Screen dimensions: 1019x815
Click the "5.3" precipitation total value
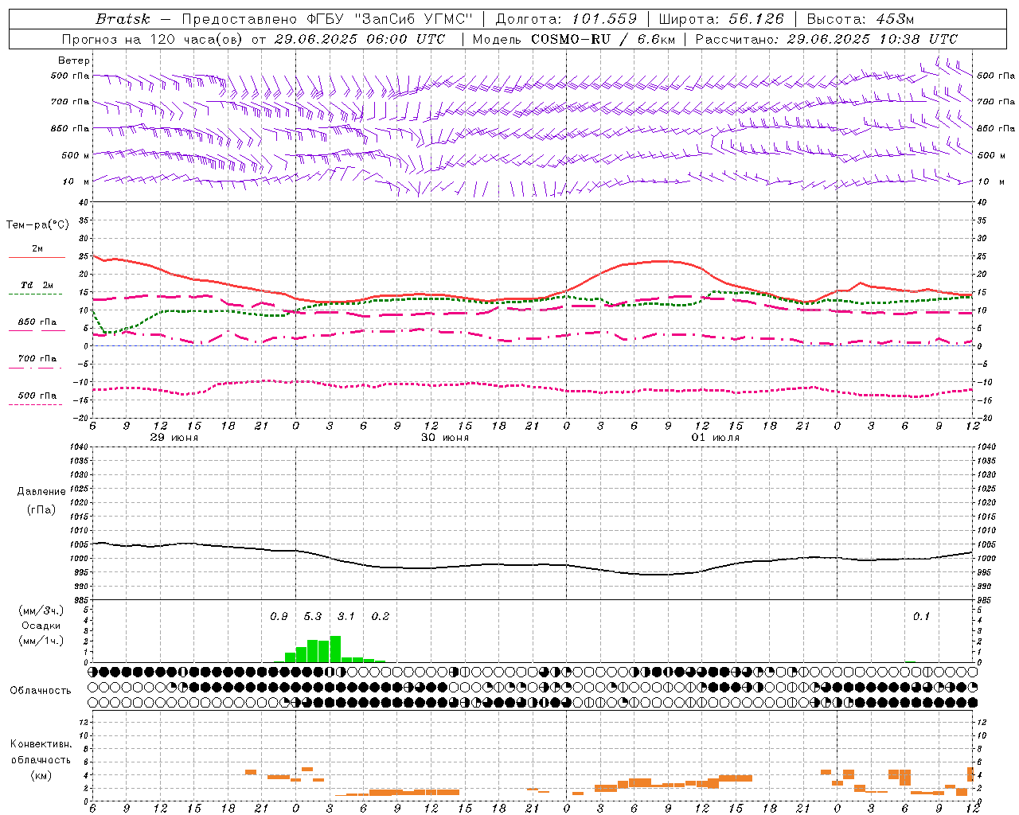(313, 616)
